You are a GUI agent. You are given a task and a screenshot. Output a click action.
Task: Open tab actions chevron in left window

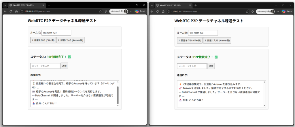5,5
